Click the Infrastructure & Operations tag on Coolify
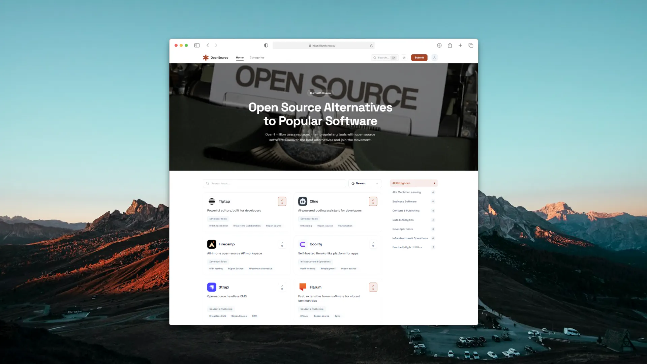Image resolution: width=647 pixels, height=364 pixels. coord(315,262)
